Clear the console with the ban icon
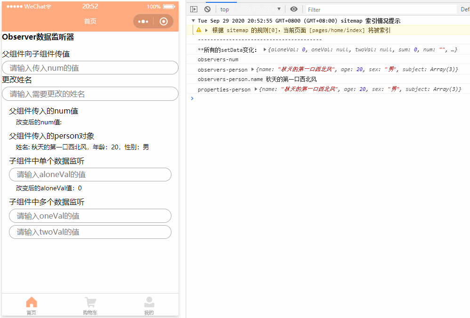The width and height of the screenshot is (470, 318). point(207,9)
